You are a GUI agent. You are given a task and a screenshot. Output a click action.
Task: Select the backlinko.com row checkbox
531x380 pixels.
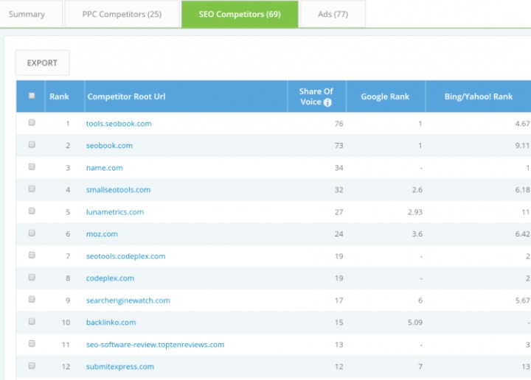[32, 321]
